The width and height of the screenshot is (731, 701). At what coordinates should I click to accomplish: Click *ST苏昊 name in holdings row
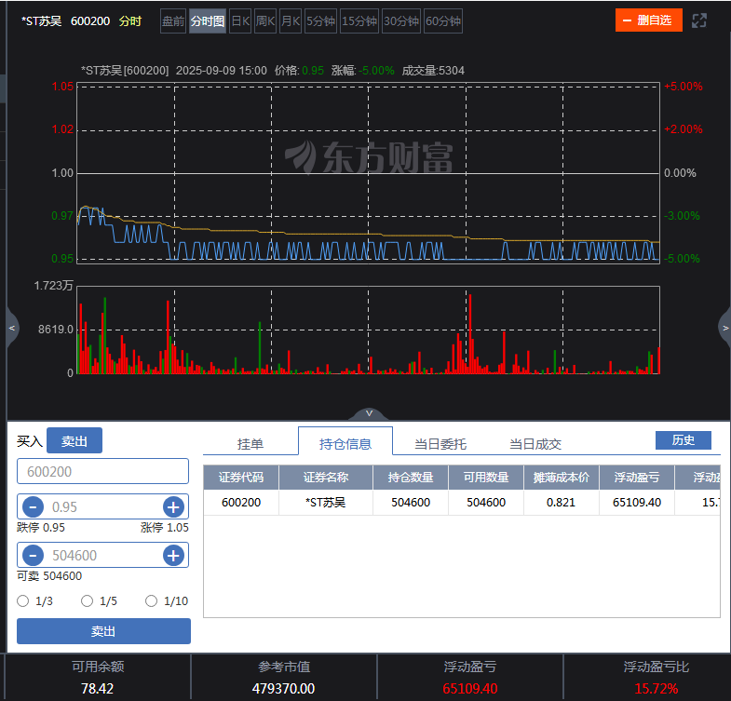tap(326, 503)
